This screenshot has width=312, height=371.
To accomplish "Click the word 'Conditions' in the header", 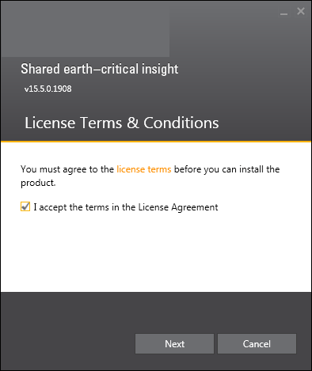I will coord(181,123).
